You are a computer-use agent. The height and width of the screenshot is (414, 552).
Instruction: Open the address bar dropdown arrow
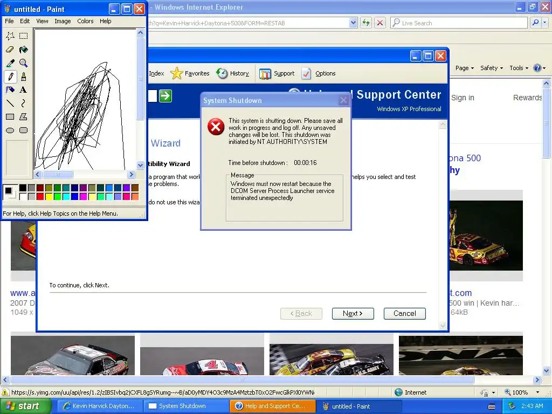tap(353, 23)
